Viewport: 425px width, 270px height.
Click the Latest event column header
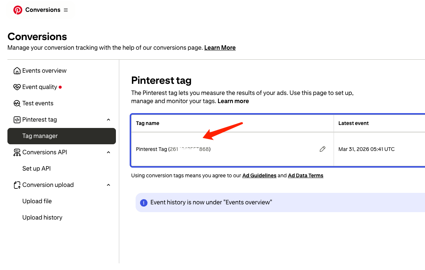tap(353, 124)
